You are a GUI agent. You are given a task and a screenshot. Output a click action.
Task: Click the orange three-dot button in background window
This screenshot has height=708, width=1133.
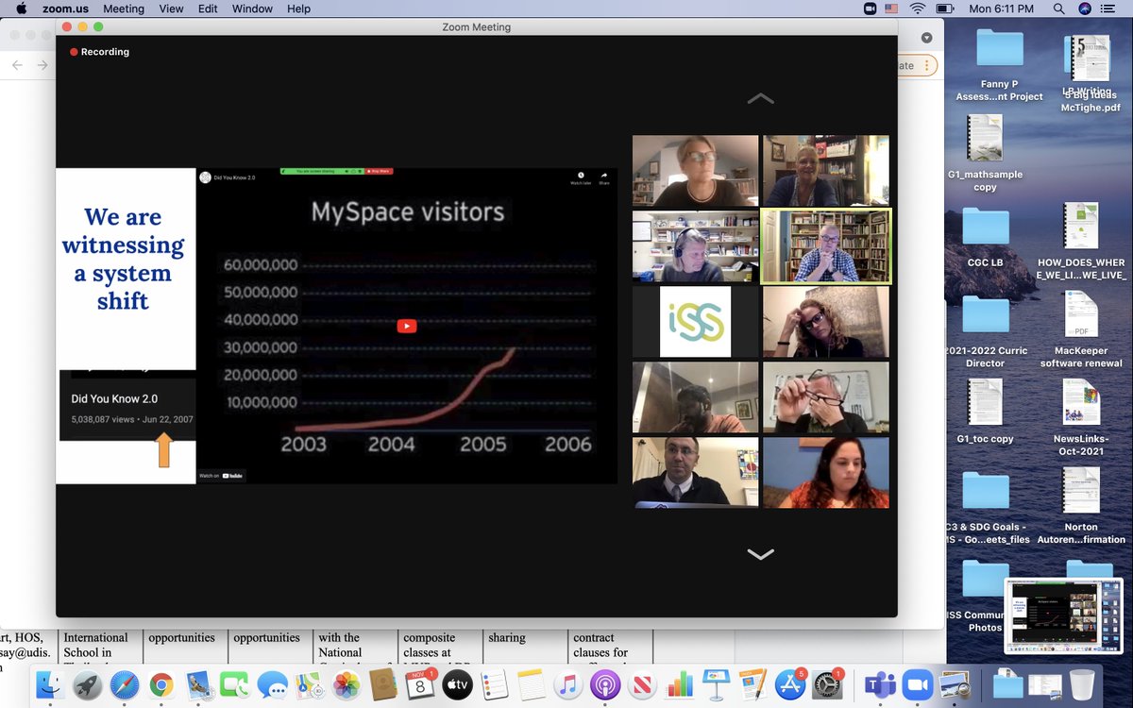(x=927, y=65)
